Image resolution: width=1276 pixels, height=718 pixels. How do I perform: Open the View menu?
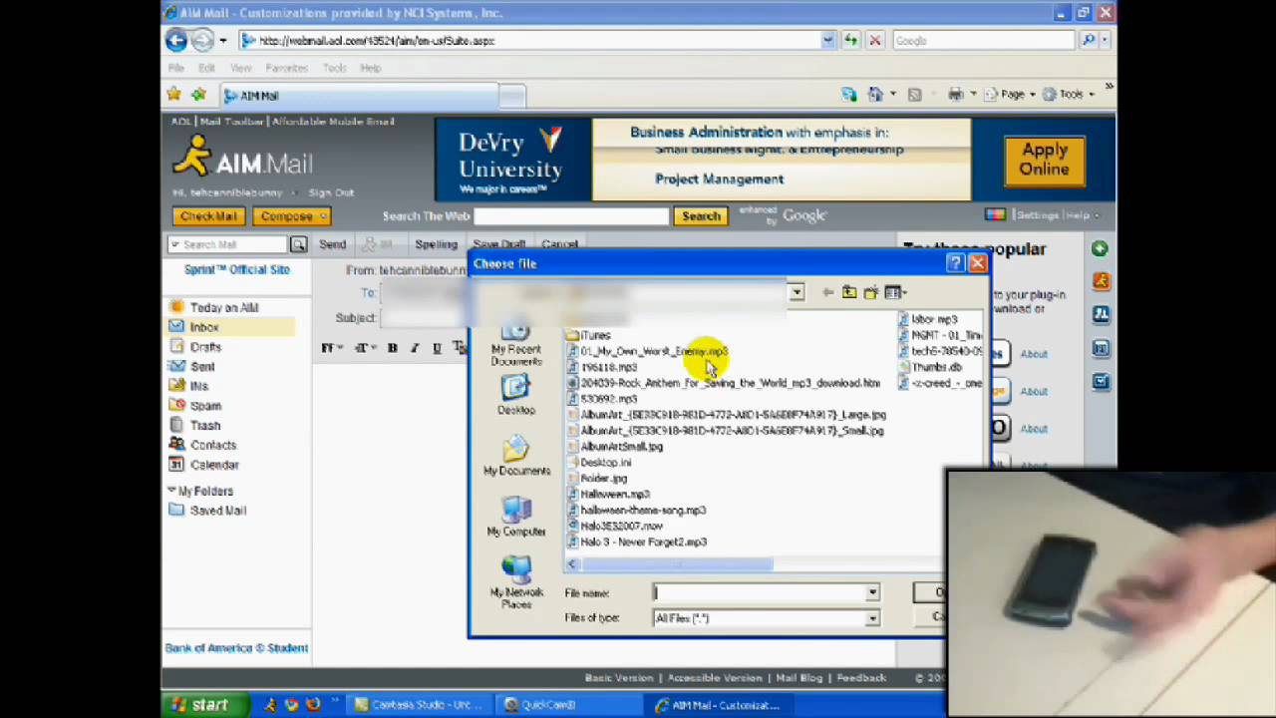[240, 68]
